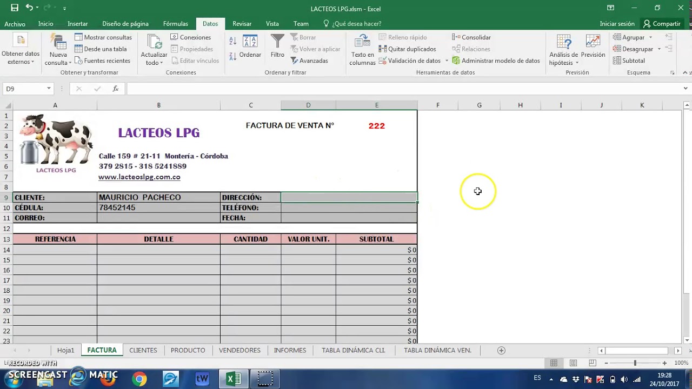The height and width of the screenshot is (389, 692).
Task: Click the www.lacteoslpg.com.co link
Action: 139,177
